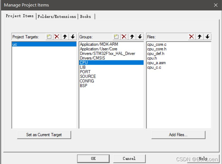The image size is (222, 164).
Task: Move selected group up
Action: coord(132,37)
